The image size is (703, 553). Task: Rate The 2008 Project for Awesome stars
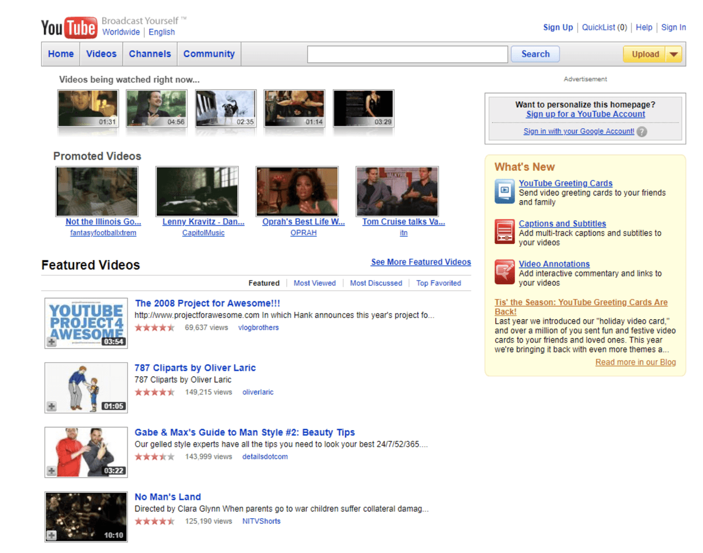155,328
